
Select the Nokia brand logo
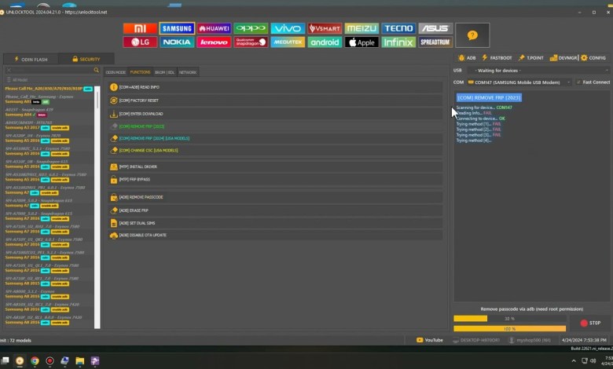tap(177, 42)
